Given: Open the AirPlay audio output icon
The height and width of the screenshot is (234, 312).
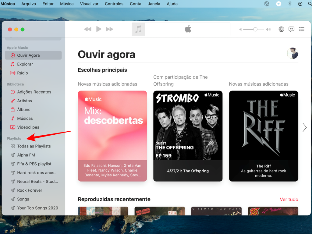Looking at the screenshot, I should [281, 29].
